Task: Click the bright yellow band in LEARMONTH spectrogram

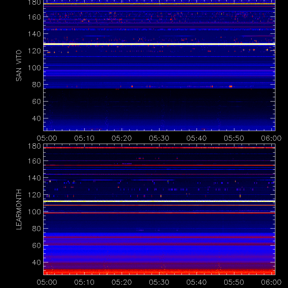Action: (159, 201)
